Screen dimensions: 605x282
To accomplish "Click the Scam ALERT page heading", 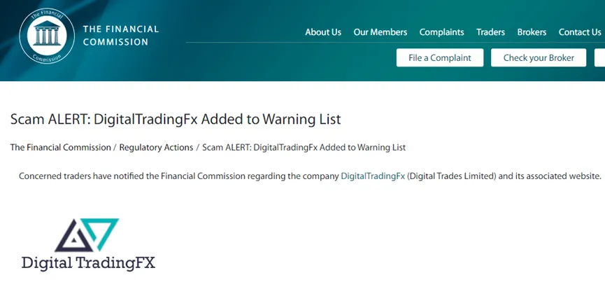I will (x=176, y=119).
